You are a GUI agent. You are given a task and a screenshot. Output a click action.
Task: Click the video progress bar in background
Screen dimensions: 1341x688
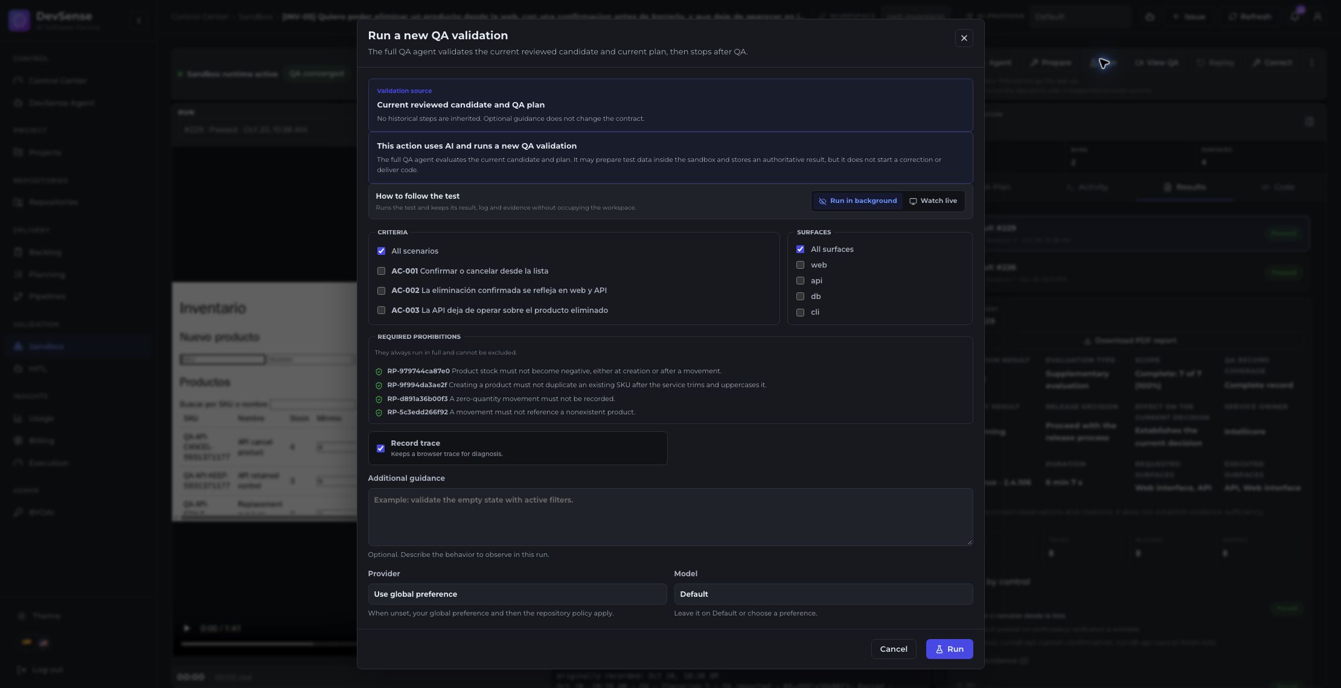tap(269, 644)
